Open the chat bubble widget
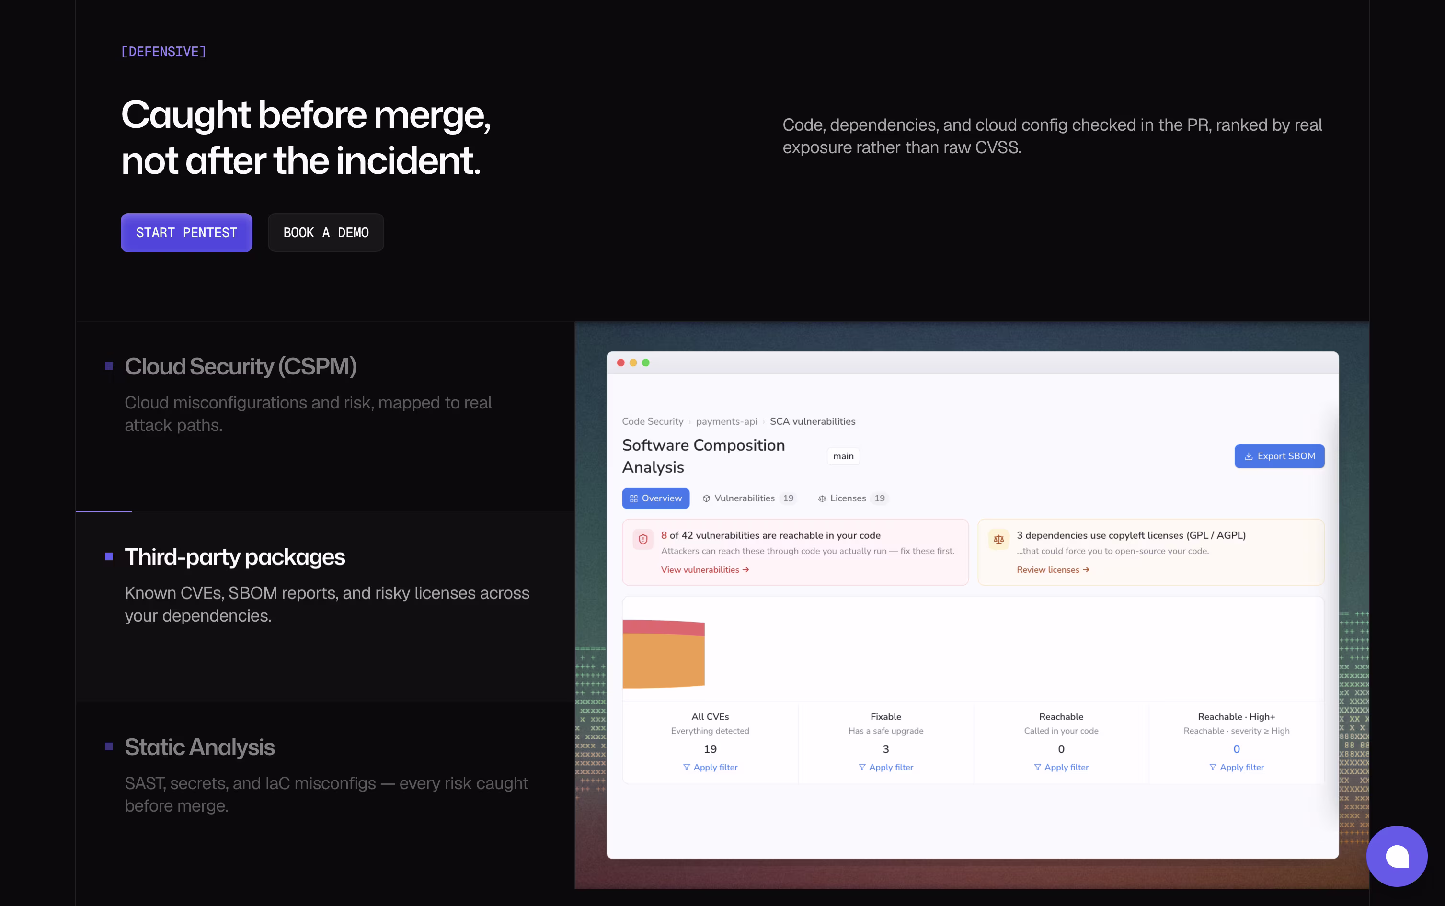 (1397, 856)
